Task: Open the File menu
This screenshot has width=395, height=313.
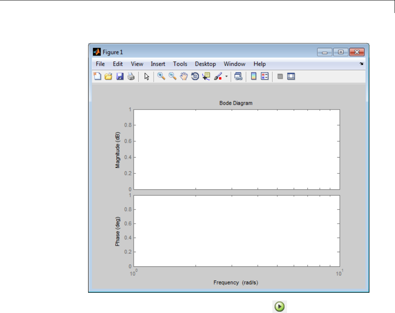Action: point(100,64)
